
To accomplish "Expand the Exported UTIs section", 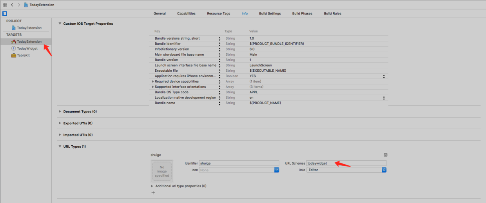I will (x=60, y=123).
